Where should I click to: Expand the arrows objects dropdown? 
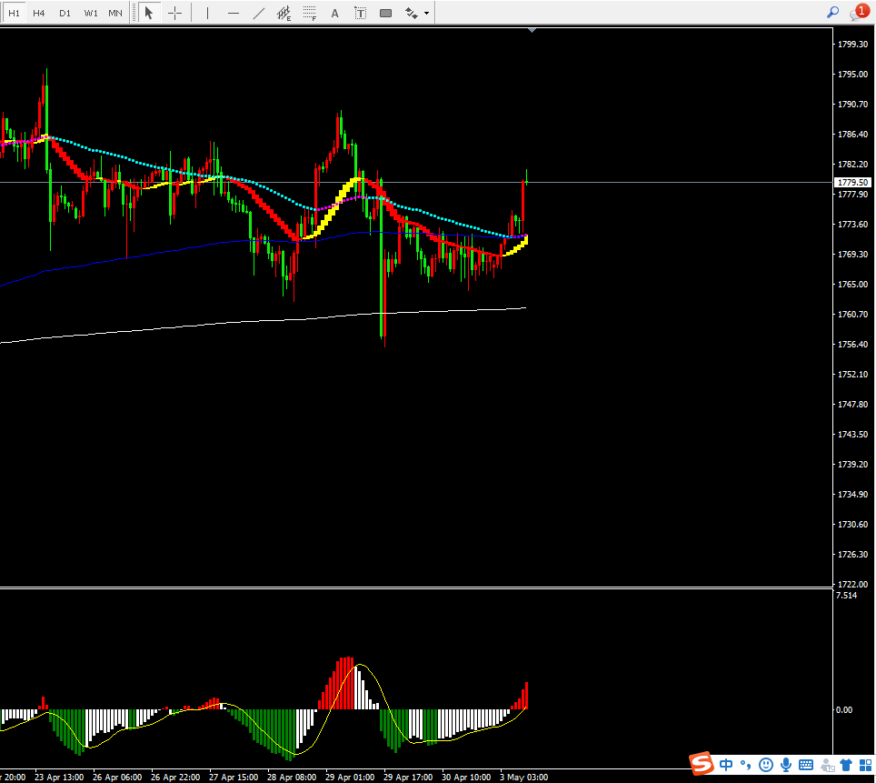(427, 13)
